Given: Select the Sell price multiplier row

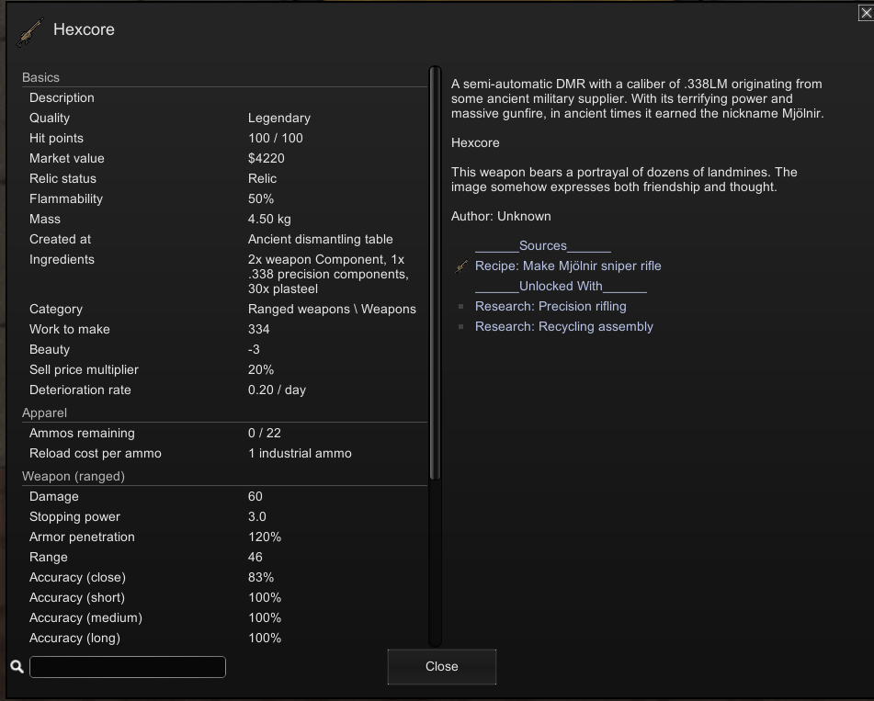Looking at the screenshot, I should [224, 369].
